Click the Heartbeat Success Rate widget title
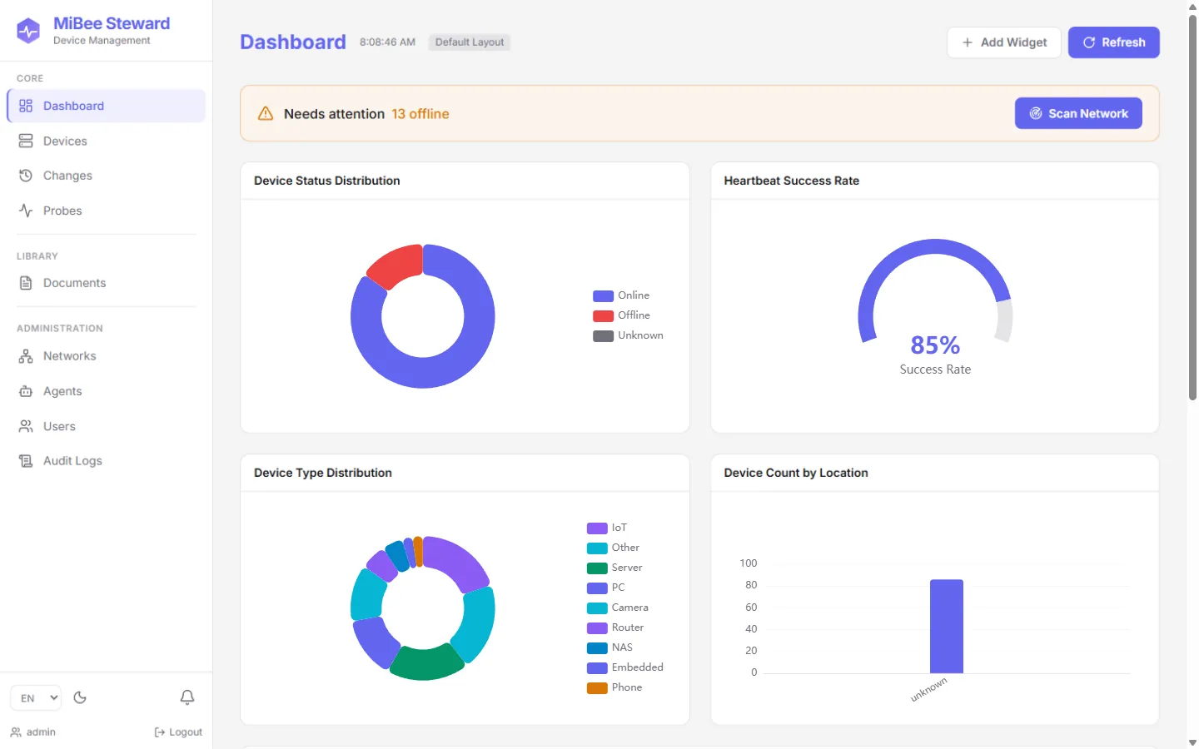 coord(792,181)
